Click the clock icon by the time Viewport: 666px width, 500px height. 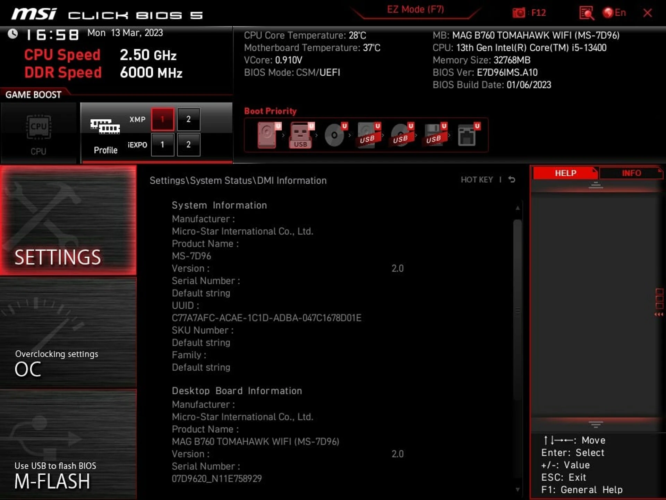pos(13,34)
